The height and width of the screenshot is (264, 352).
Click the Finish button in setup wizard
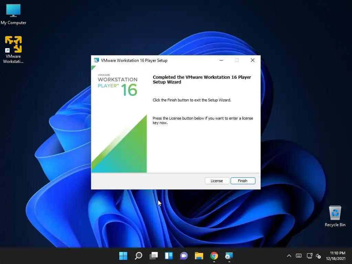tap(243, 181)
